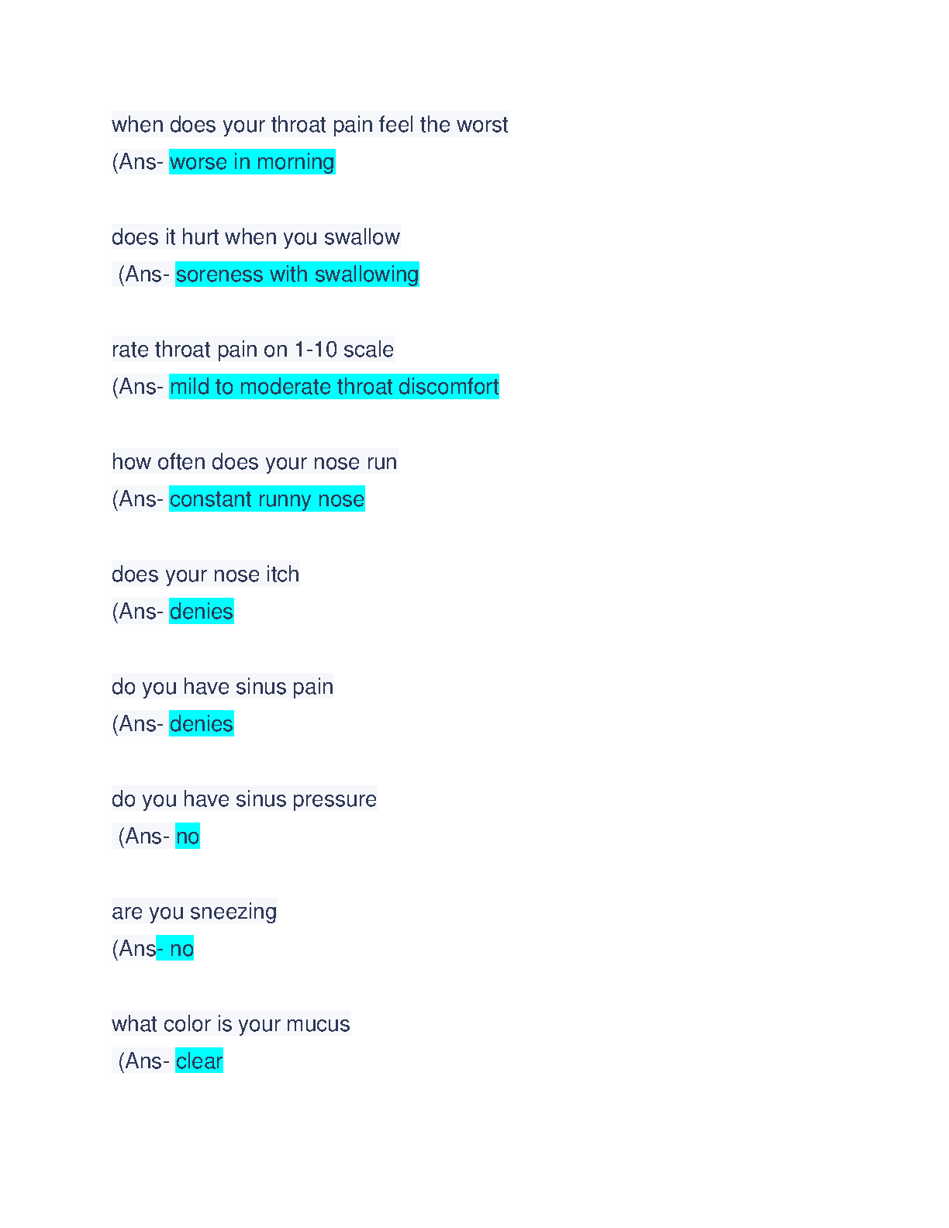Click the question 'does your nose itch'
This screenshot has width=949, height=1228.
click(x=205, y=574)
